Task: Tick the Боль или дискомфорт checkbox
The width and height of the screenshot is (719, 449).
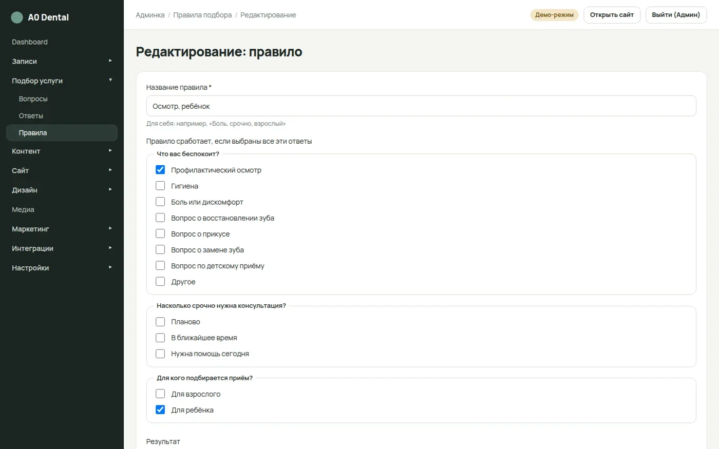Action: coord(160,202)
